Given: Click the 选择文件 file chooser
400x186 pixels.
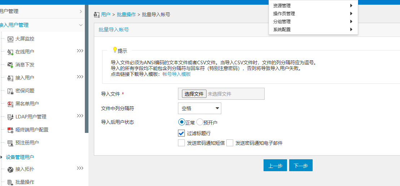Looking at the screenshot, I should click(x=194, y=94).
